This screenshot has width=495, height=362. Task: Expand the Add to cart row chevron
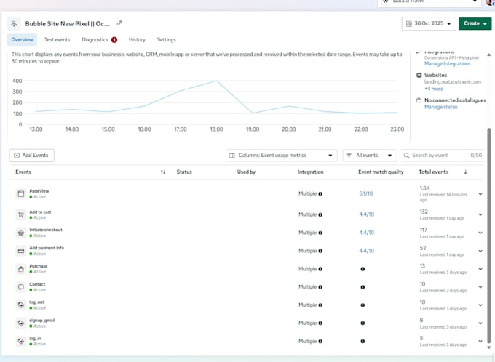pos(480,214)
